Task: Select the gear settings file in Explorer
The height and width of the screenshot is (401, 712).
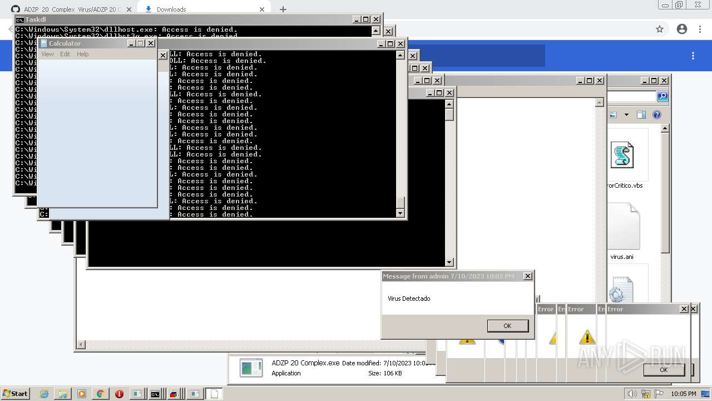Action: click(x=620, y=290)
